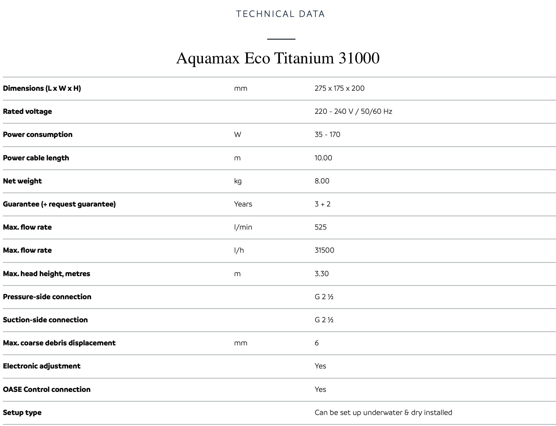Click the Suction-side connection G 2 ½ value
Image resolution: width=556 pixels, height=426 pixels.
pyautogui.click(x=324, y=320)
